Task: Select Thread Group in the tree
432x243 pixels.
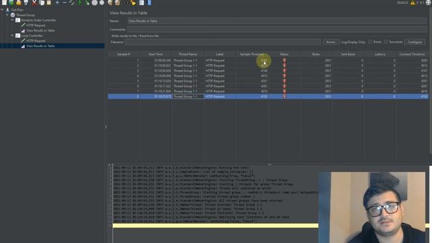Action: (x=26, y=15)
